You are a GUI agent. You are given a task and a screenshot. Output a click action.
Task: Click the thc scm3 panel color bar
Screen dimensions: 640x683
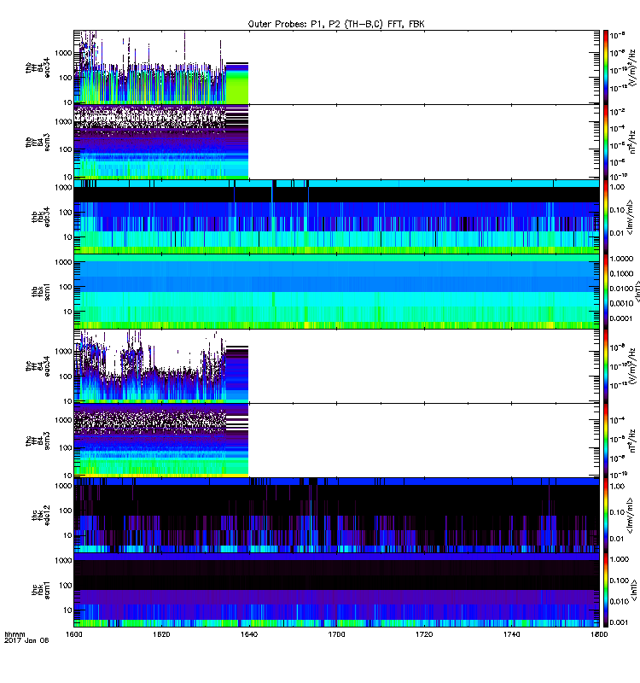(606, 441)
